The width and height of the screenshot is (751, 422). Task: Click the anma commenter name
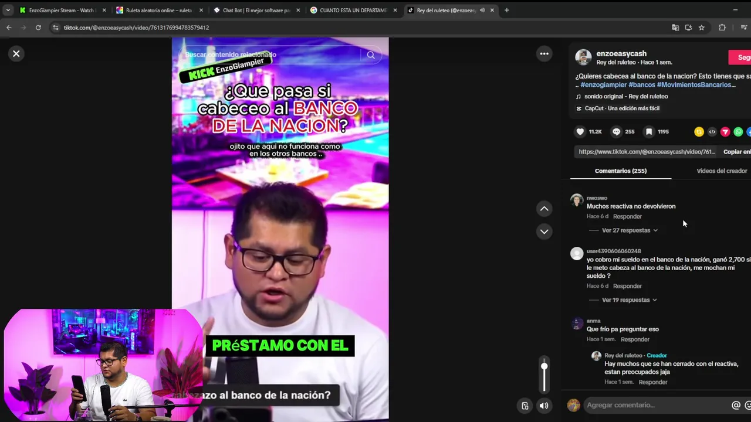(x=593, y=321)
